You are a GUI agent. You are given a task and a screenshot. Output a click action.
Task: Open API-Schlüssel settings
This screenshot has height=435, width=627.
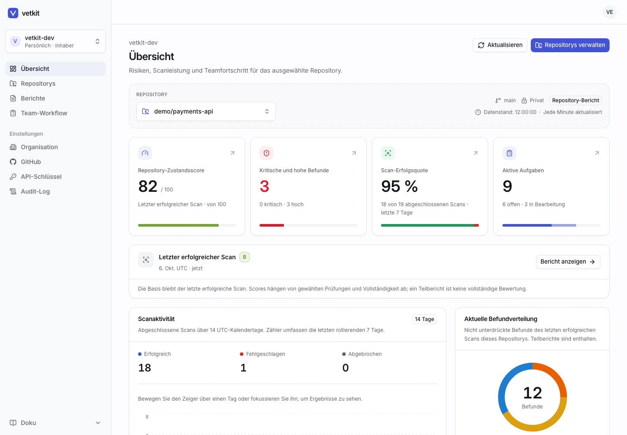[56, 177]
